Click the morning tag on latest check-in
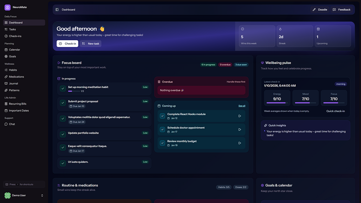This screenshot has width=361, height=203. (x=341, y=84)
